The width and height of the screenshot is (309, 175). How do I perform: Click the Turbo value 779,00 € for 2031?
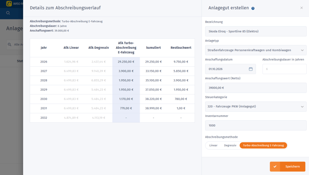(126, 108)
